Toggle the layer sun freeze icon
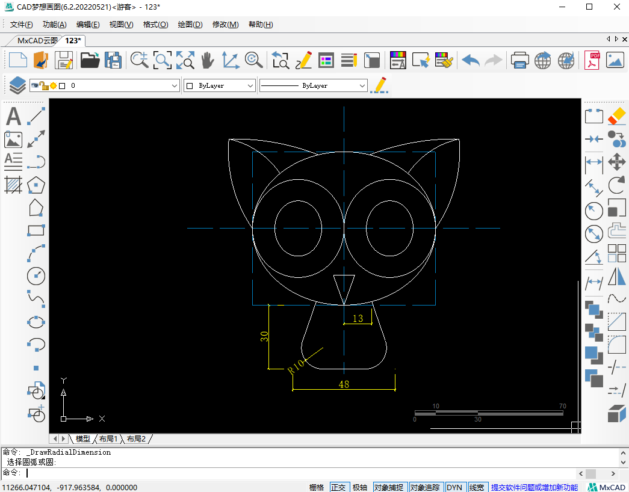Screen dimensions: 629x492 click(x=53, y=85)
